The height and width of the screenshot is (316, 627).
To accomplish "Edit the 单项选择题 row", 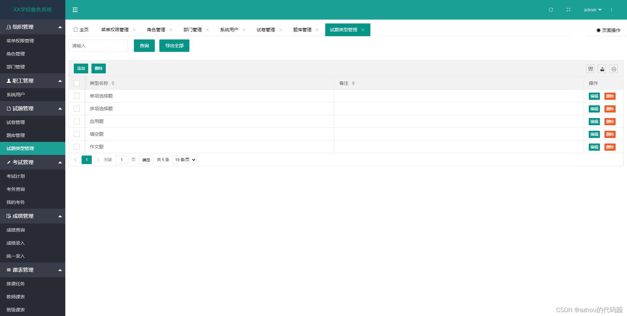I will point(594,96).
